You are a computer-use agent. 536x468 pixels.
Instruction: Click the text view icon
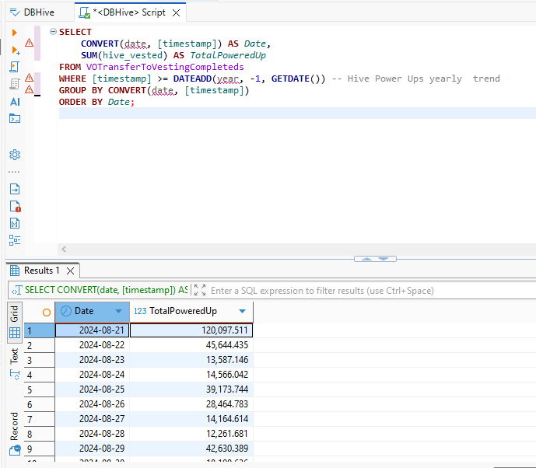tap(15, 375)
